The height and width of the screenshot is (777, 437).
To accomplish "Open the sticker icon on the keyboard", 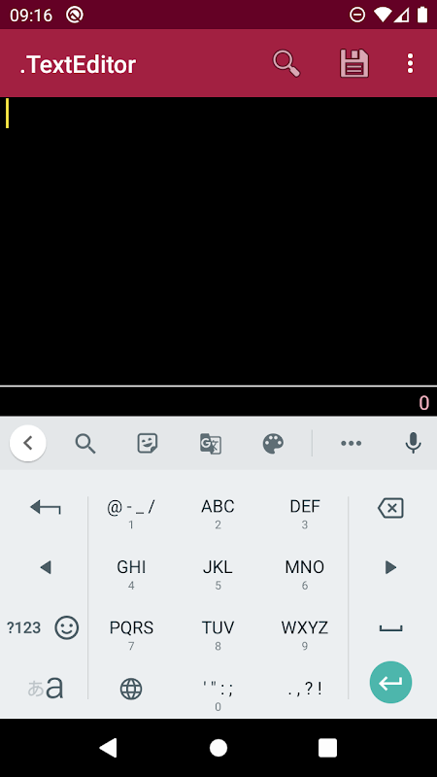I will click(148, 444).
